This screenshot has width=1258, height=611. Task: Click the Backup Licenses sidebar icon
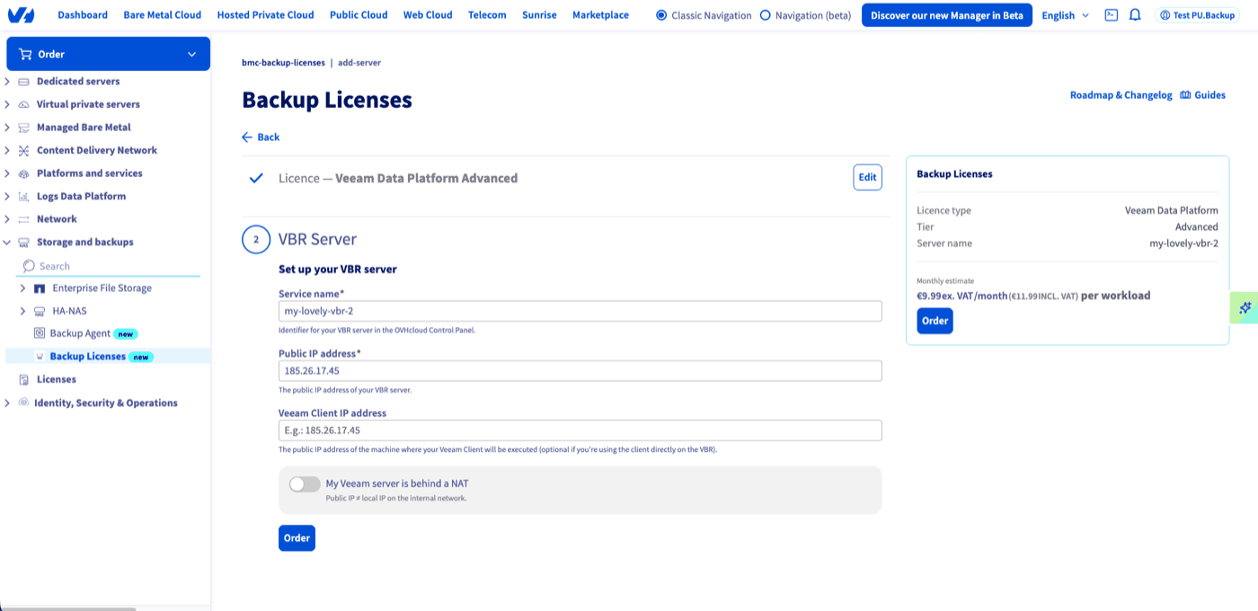(40, 357)
